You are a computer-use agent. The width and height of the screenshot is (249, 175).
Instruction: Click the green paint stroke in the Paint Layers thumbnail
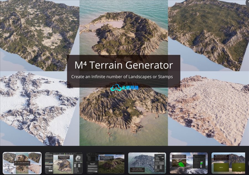pos(181,164)
